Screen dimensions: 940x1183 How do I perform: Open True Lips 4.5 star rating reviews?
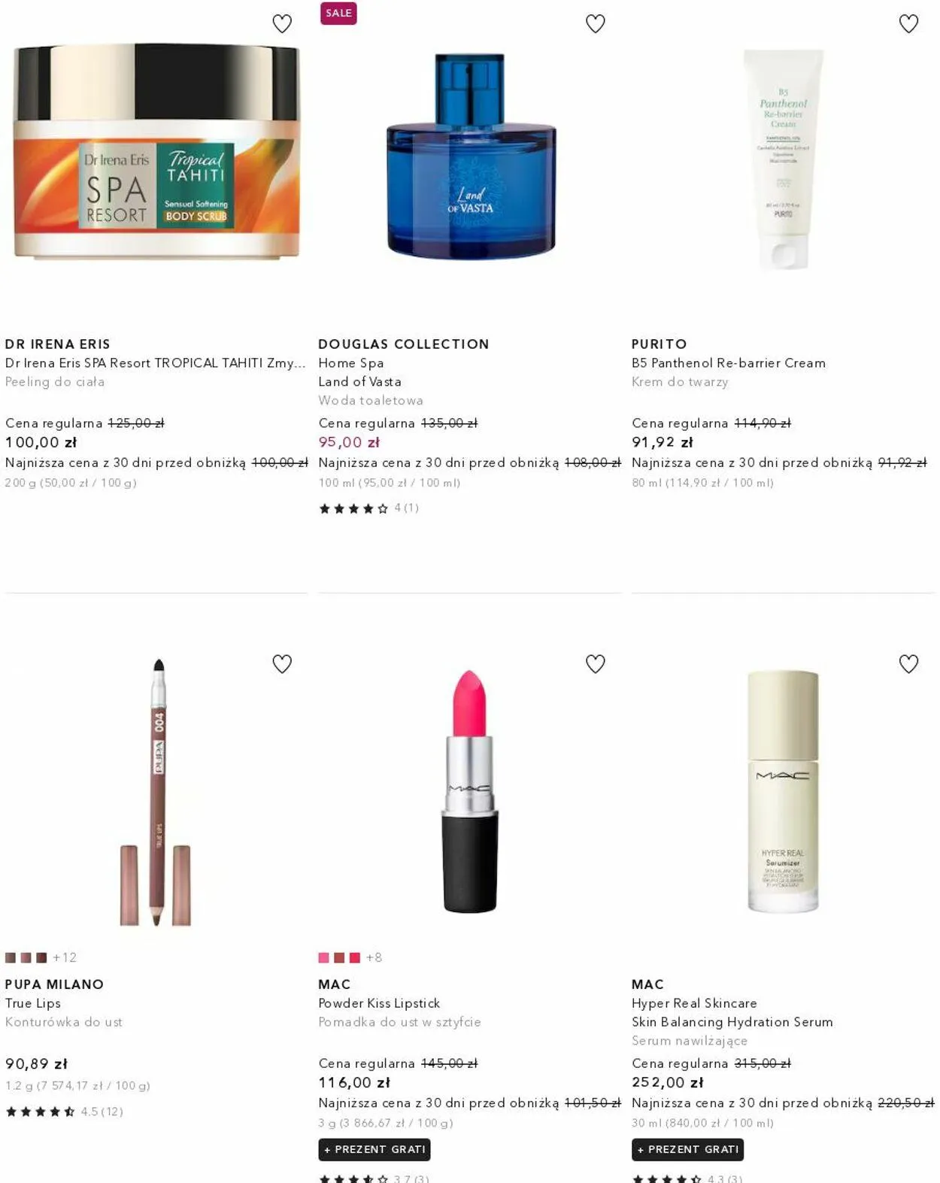point(64,1111)
